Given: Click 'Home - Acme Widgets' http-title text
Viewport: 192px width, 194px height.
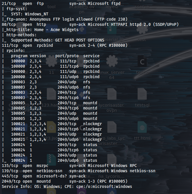Looking at the screenshot, I should tap(56, 30).
